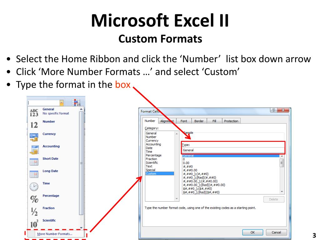320x240 pixels.
Task: Choose format code #,##0.00
Action: pyautogui.click(x=231, y=170)
